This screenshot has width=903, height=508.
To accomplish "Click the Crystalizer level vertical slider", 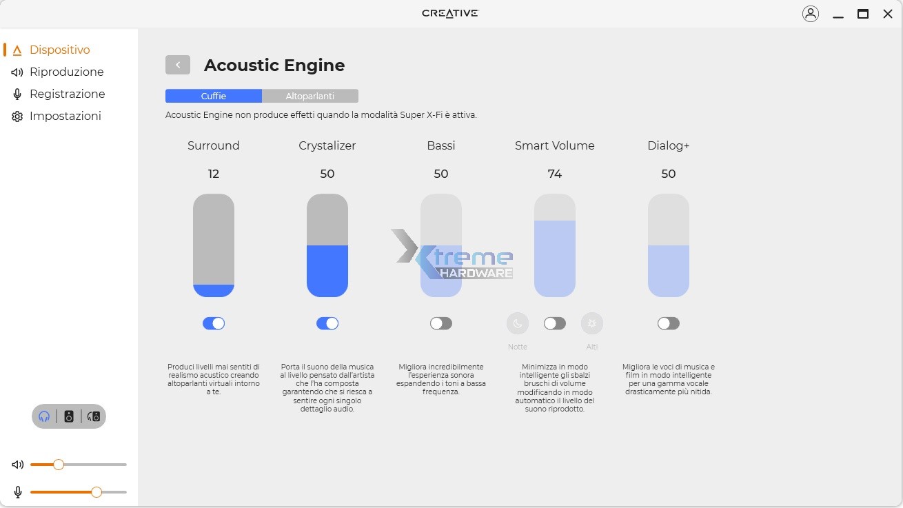I will (327, 245).
